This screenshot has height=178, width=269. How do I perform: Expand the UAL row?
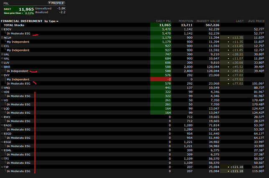pos(2,54)
